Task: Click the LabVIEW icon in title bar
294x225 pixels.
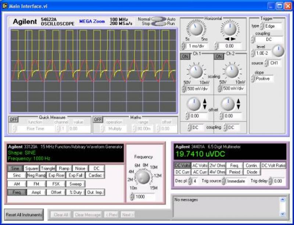Action: (4, 6)
